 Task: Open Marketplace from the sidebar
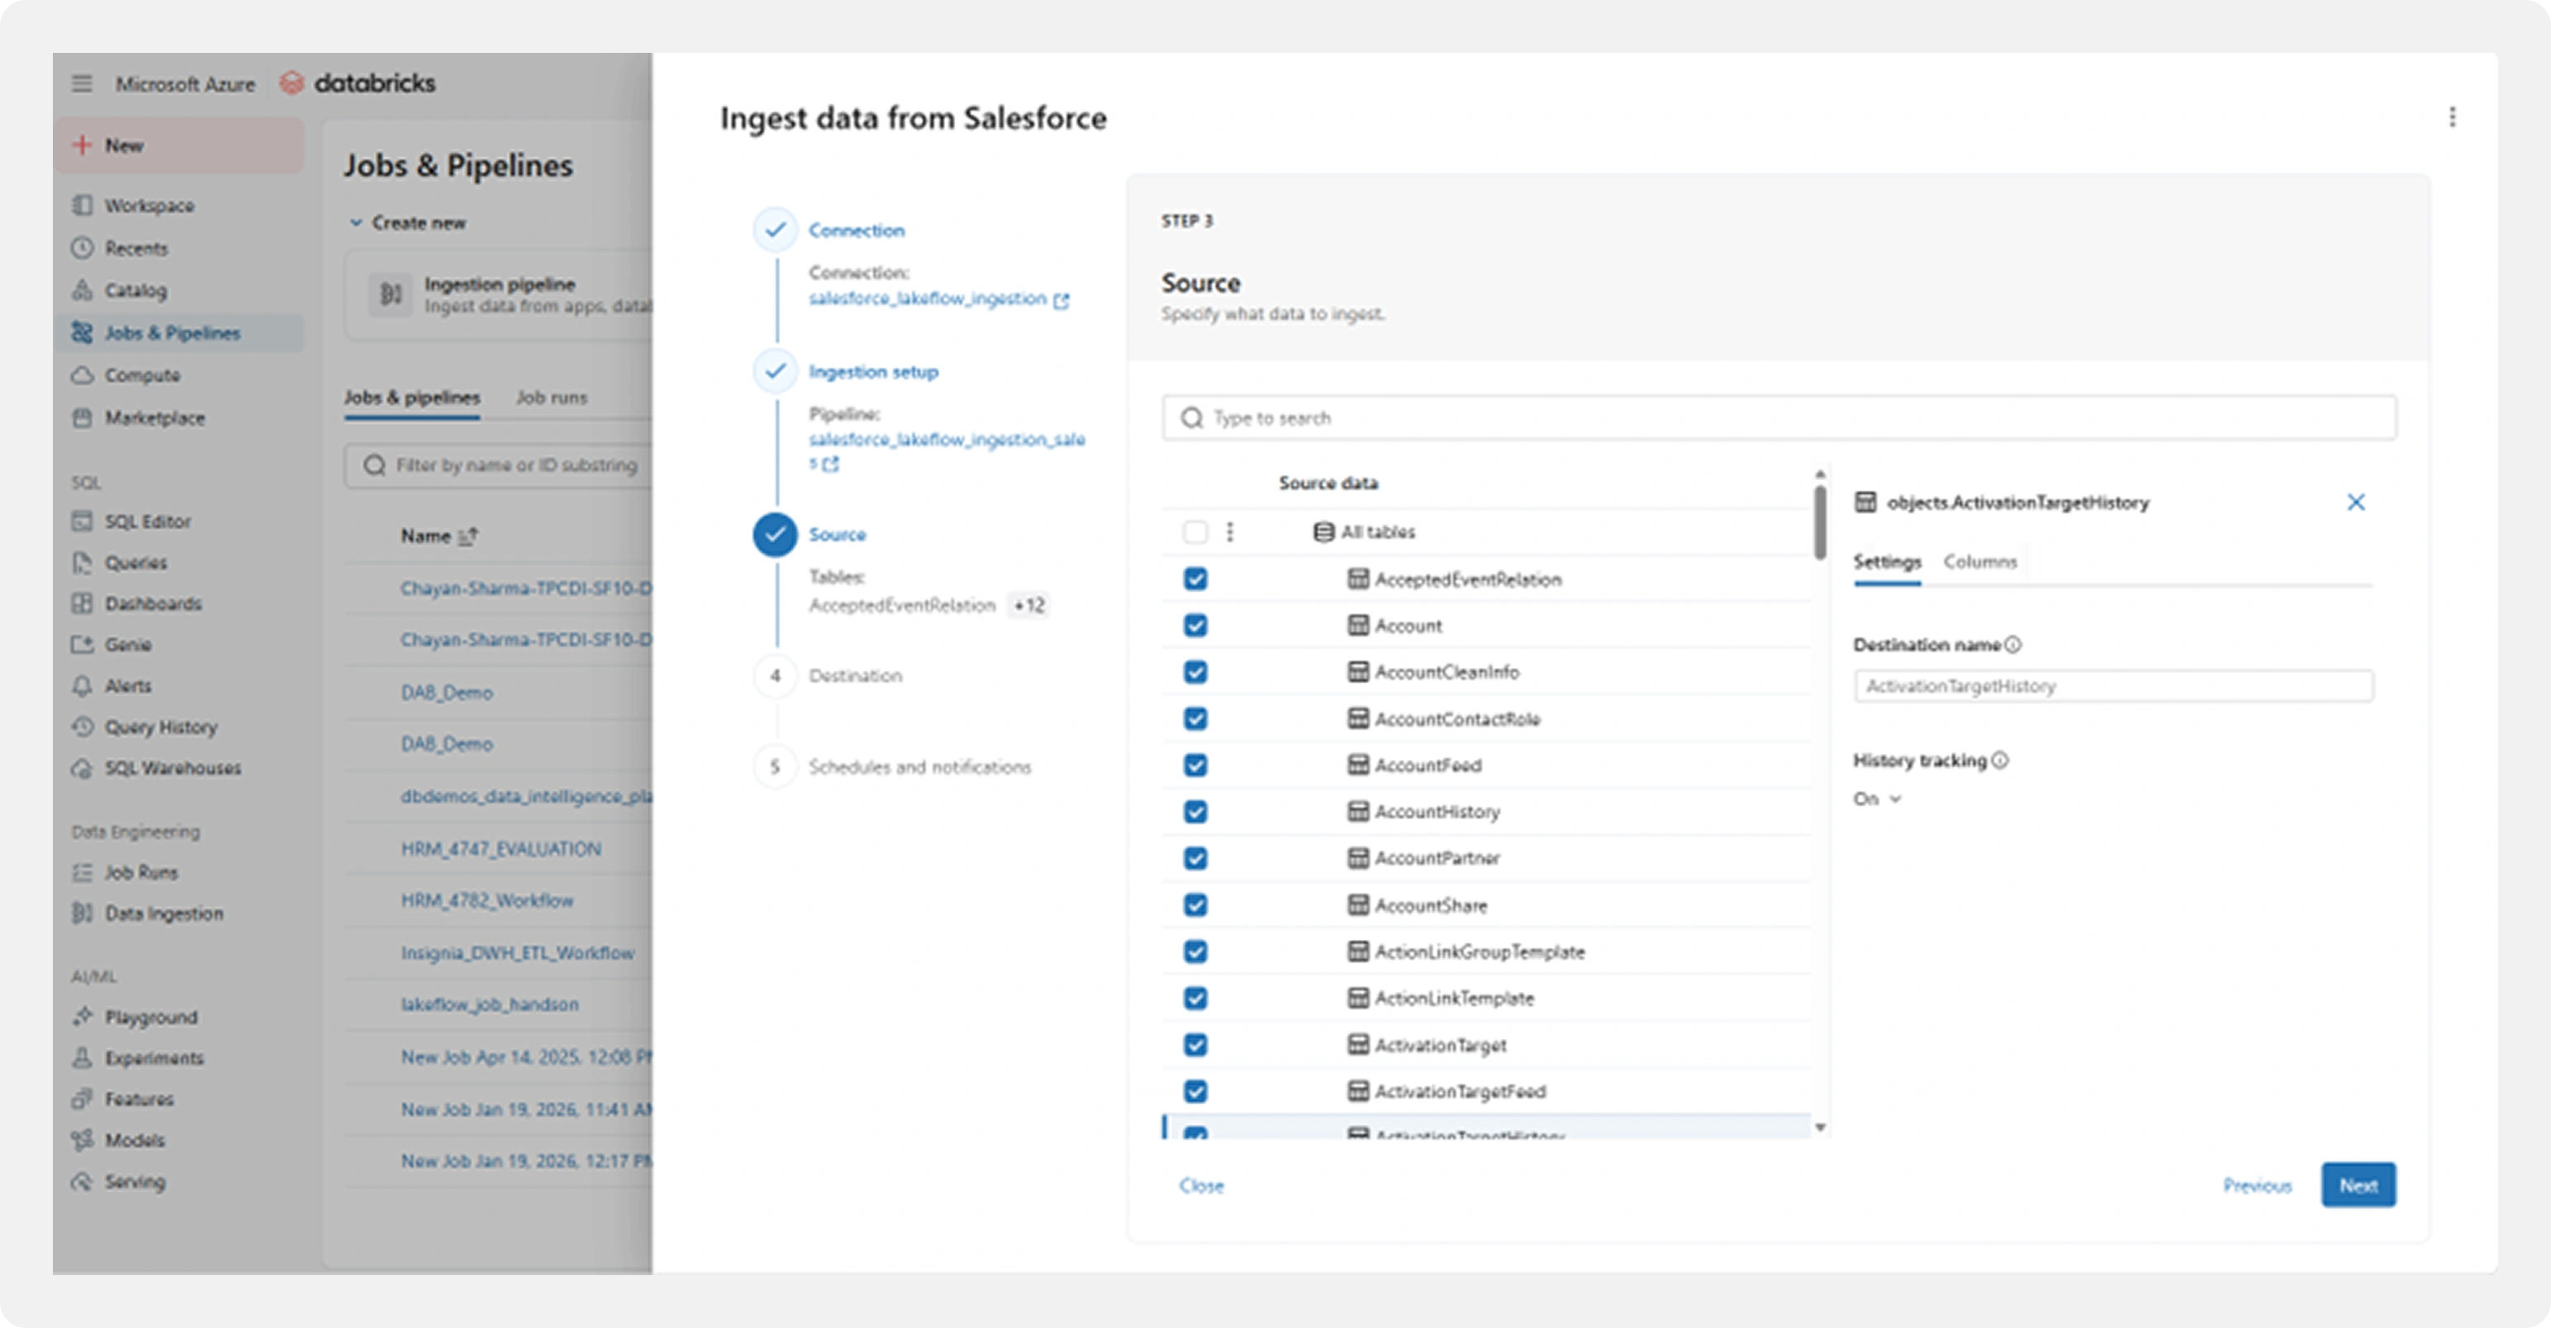click(155, 418)
